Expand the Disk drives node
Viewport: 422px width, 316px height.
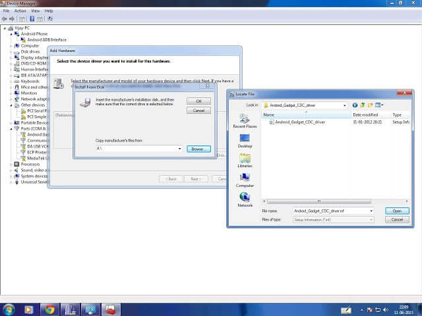(x=11, y=52)
